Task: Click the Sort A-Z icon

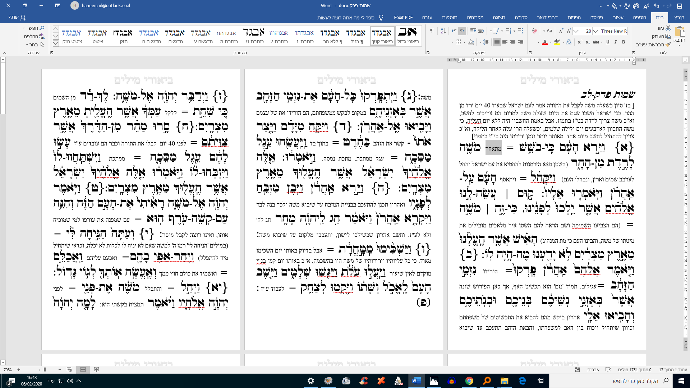Action: [x=443, y=31]
